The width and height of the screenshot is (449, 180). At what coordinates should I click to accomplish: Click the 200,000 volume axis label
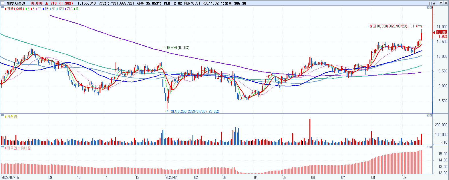pos(441,125)
